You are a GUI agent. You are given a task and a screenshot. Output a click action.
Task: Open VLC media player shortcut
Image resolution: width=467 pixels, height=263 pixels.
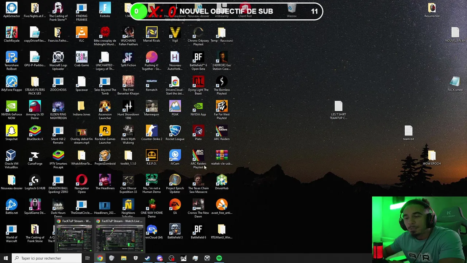click(x=82, y=35)
